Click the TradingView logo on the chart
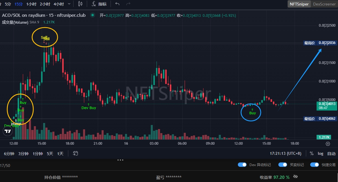 click(8, 131)
